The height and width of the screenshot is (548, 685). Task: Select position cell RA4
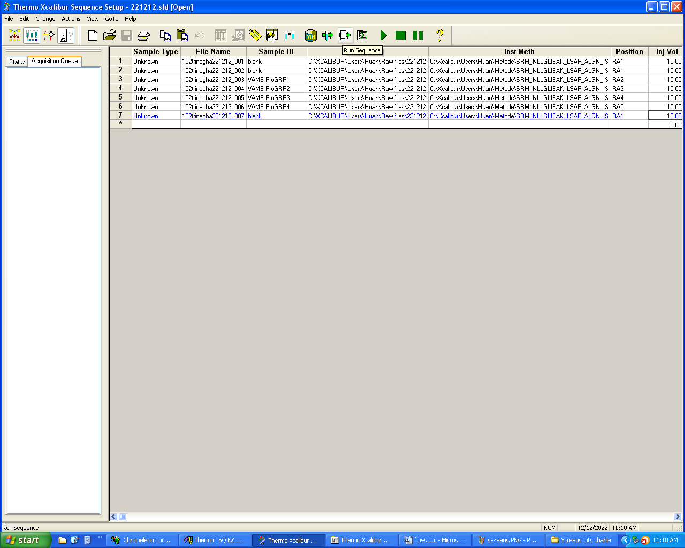tap(629, 98)
